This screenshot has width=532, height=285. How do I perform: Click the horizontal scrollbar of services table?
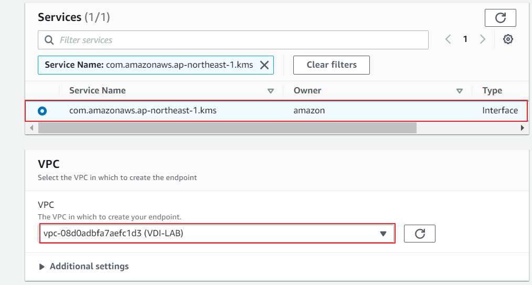[227, 128]
